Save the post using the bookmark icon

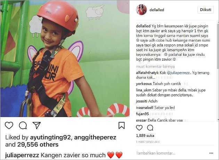point(122,125)
